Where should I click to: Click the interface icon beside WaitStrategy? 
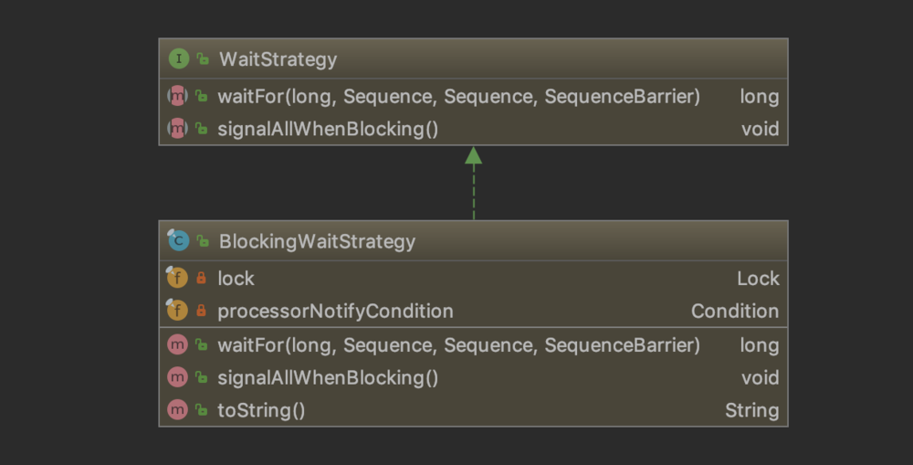coord(178,59)
